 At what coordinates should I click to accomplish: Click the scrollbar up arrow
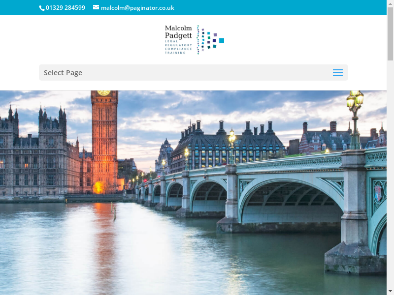390,3
